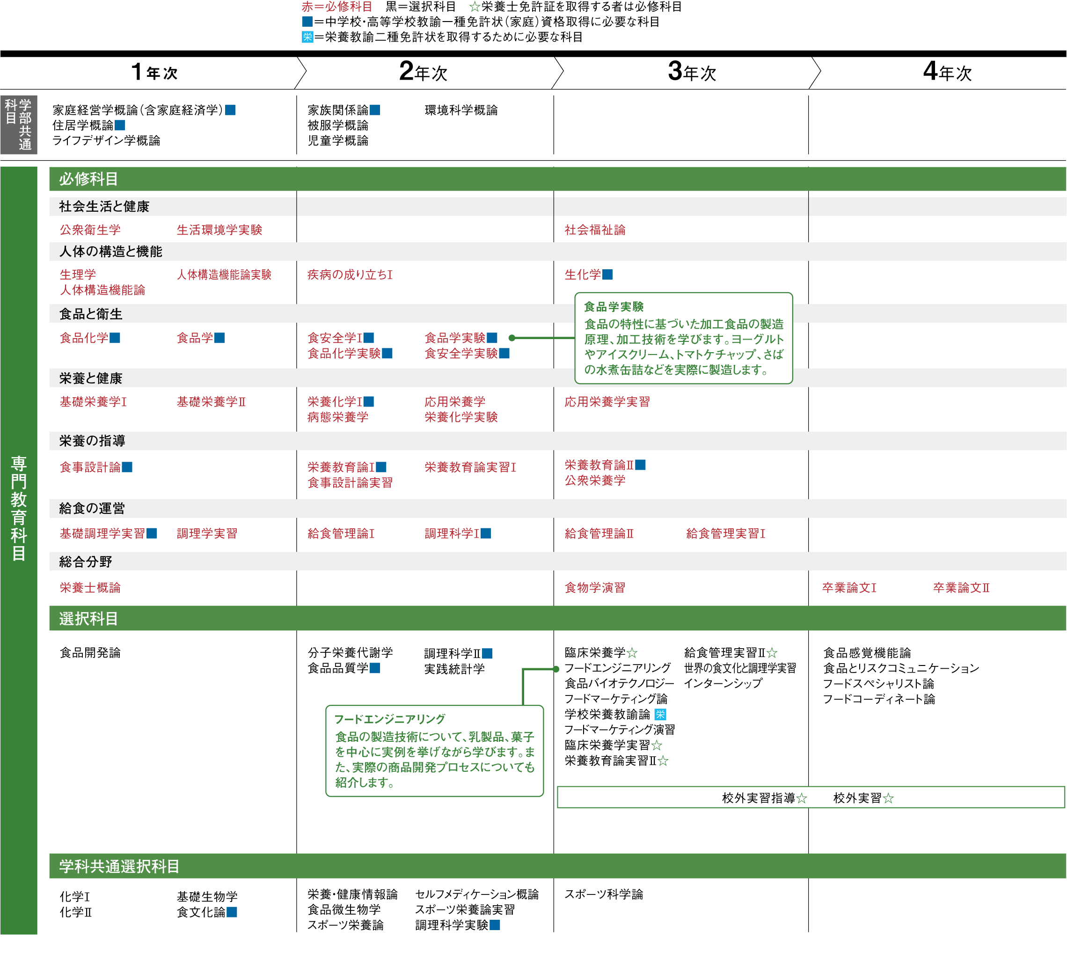This screenshot has height=961, width=1067.
Task: Select the required course 生理学
Action: (78, 274)
